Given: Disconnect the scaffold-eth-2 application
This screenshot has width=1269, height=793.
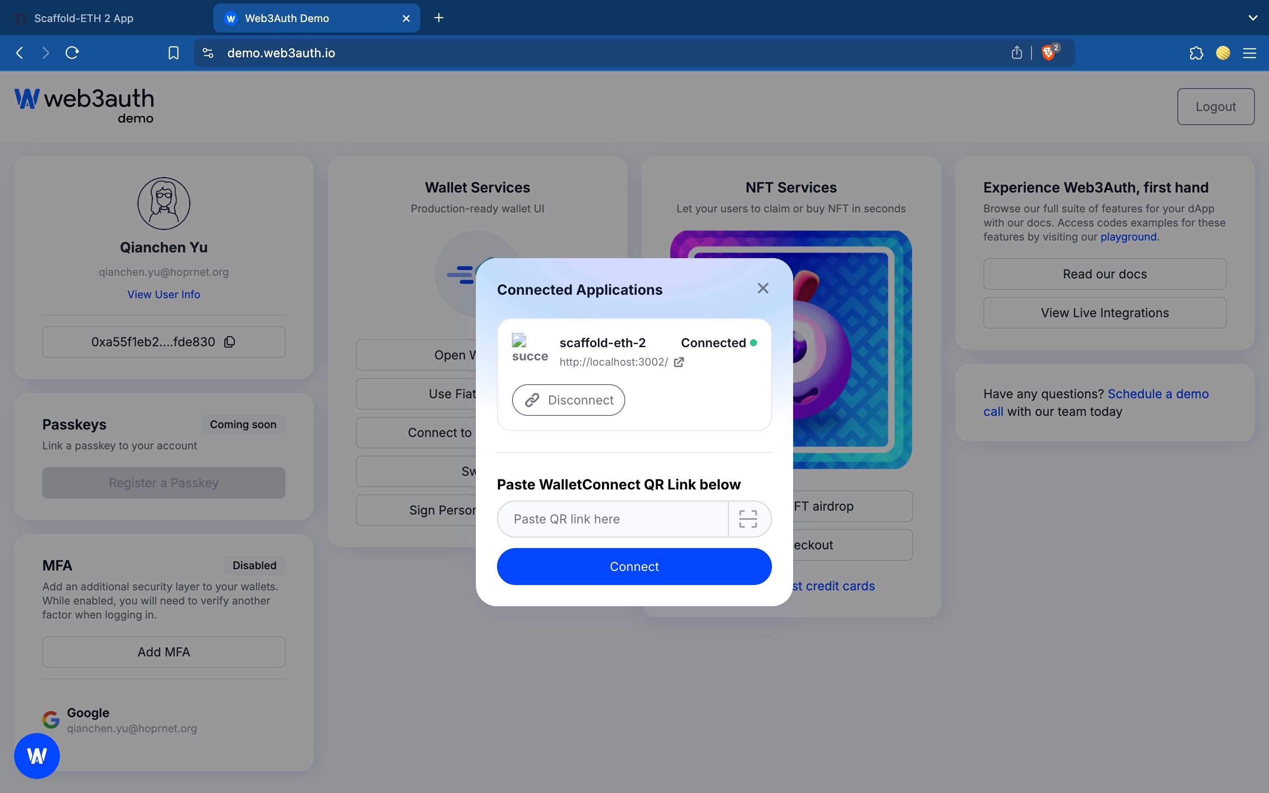Looking at the screenshot, I should click(568, 400).
